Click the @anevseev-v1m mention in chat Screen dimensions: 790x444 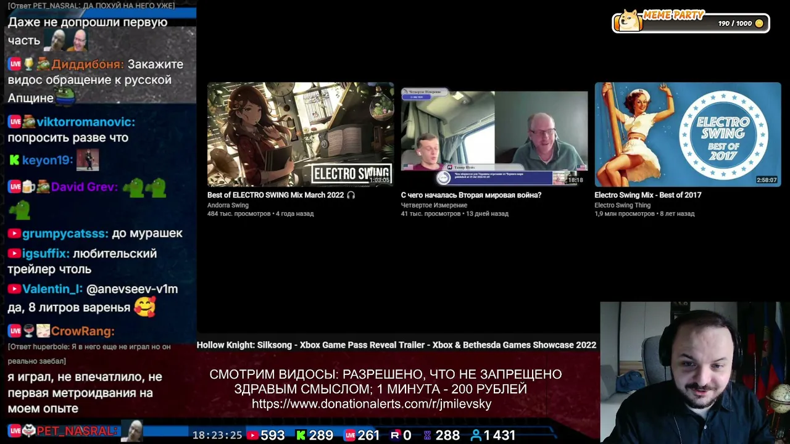pyautogui.click(x=132, y=289)
